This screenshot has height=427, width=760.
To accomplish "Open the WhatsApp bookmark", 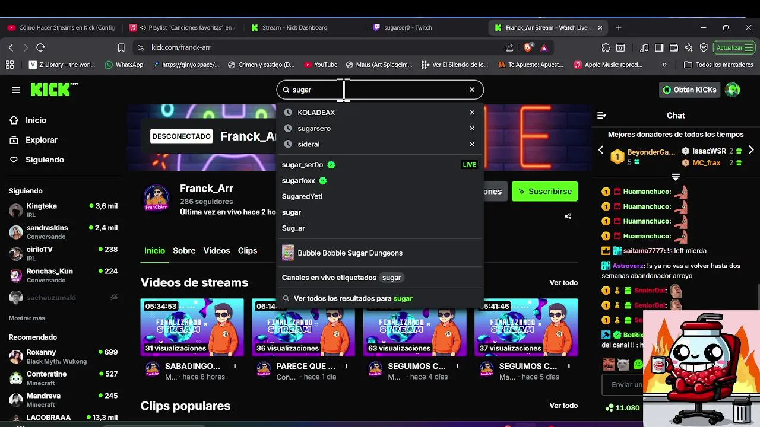I will point(124,65).
